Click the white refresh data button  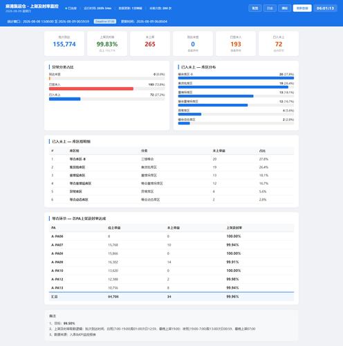pyautogui.click(x=302, y=8)
